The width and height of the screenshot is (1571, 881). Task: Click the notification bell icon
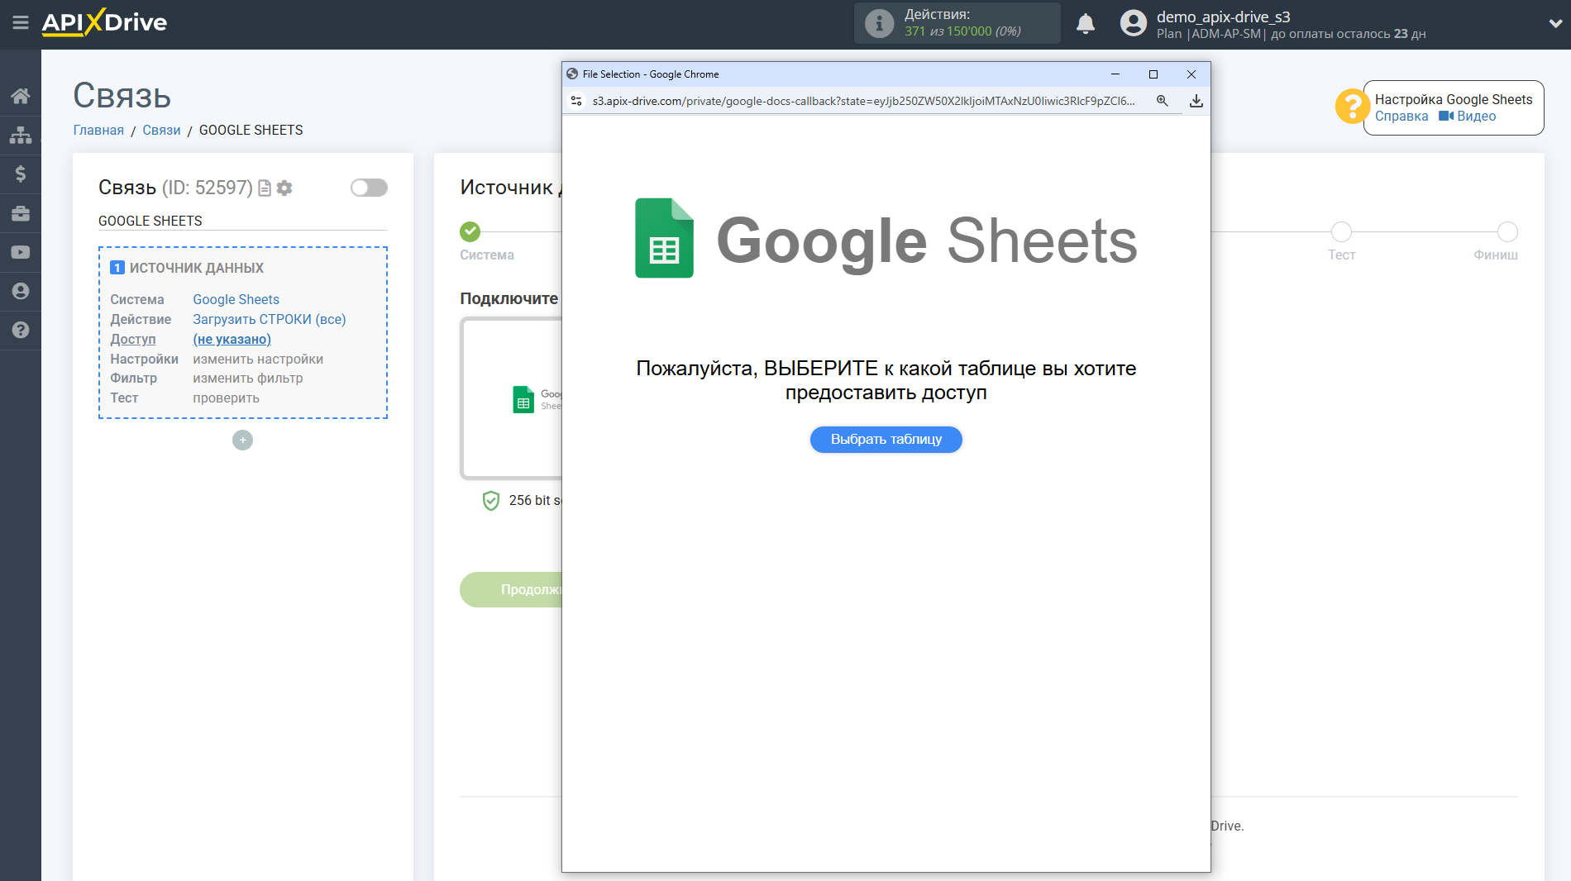pos(1086,23)
